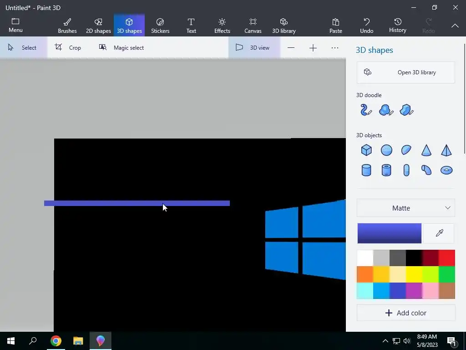Choose the bright red color swatch
This screenshot has width=466, height=350.
(x=447, y=258)
